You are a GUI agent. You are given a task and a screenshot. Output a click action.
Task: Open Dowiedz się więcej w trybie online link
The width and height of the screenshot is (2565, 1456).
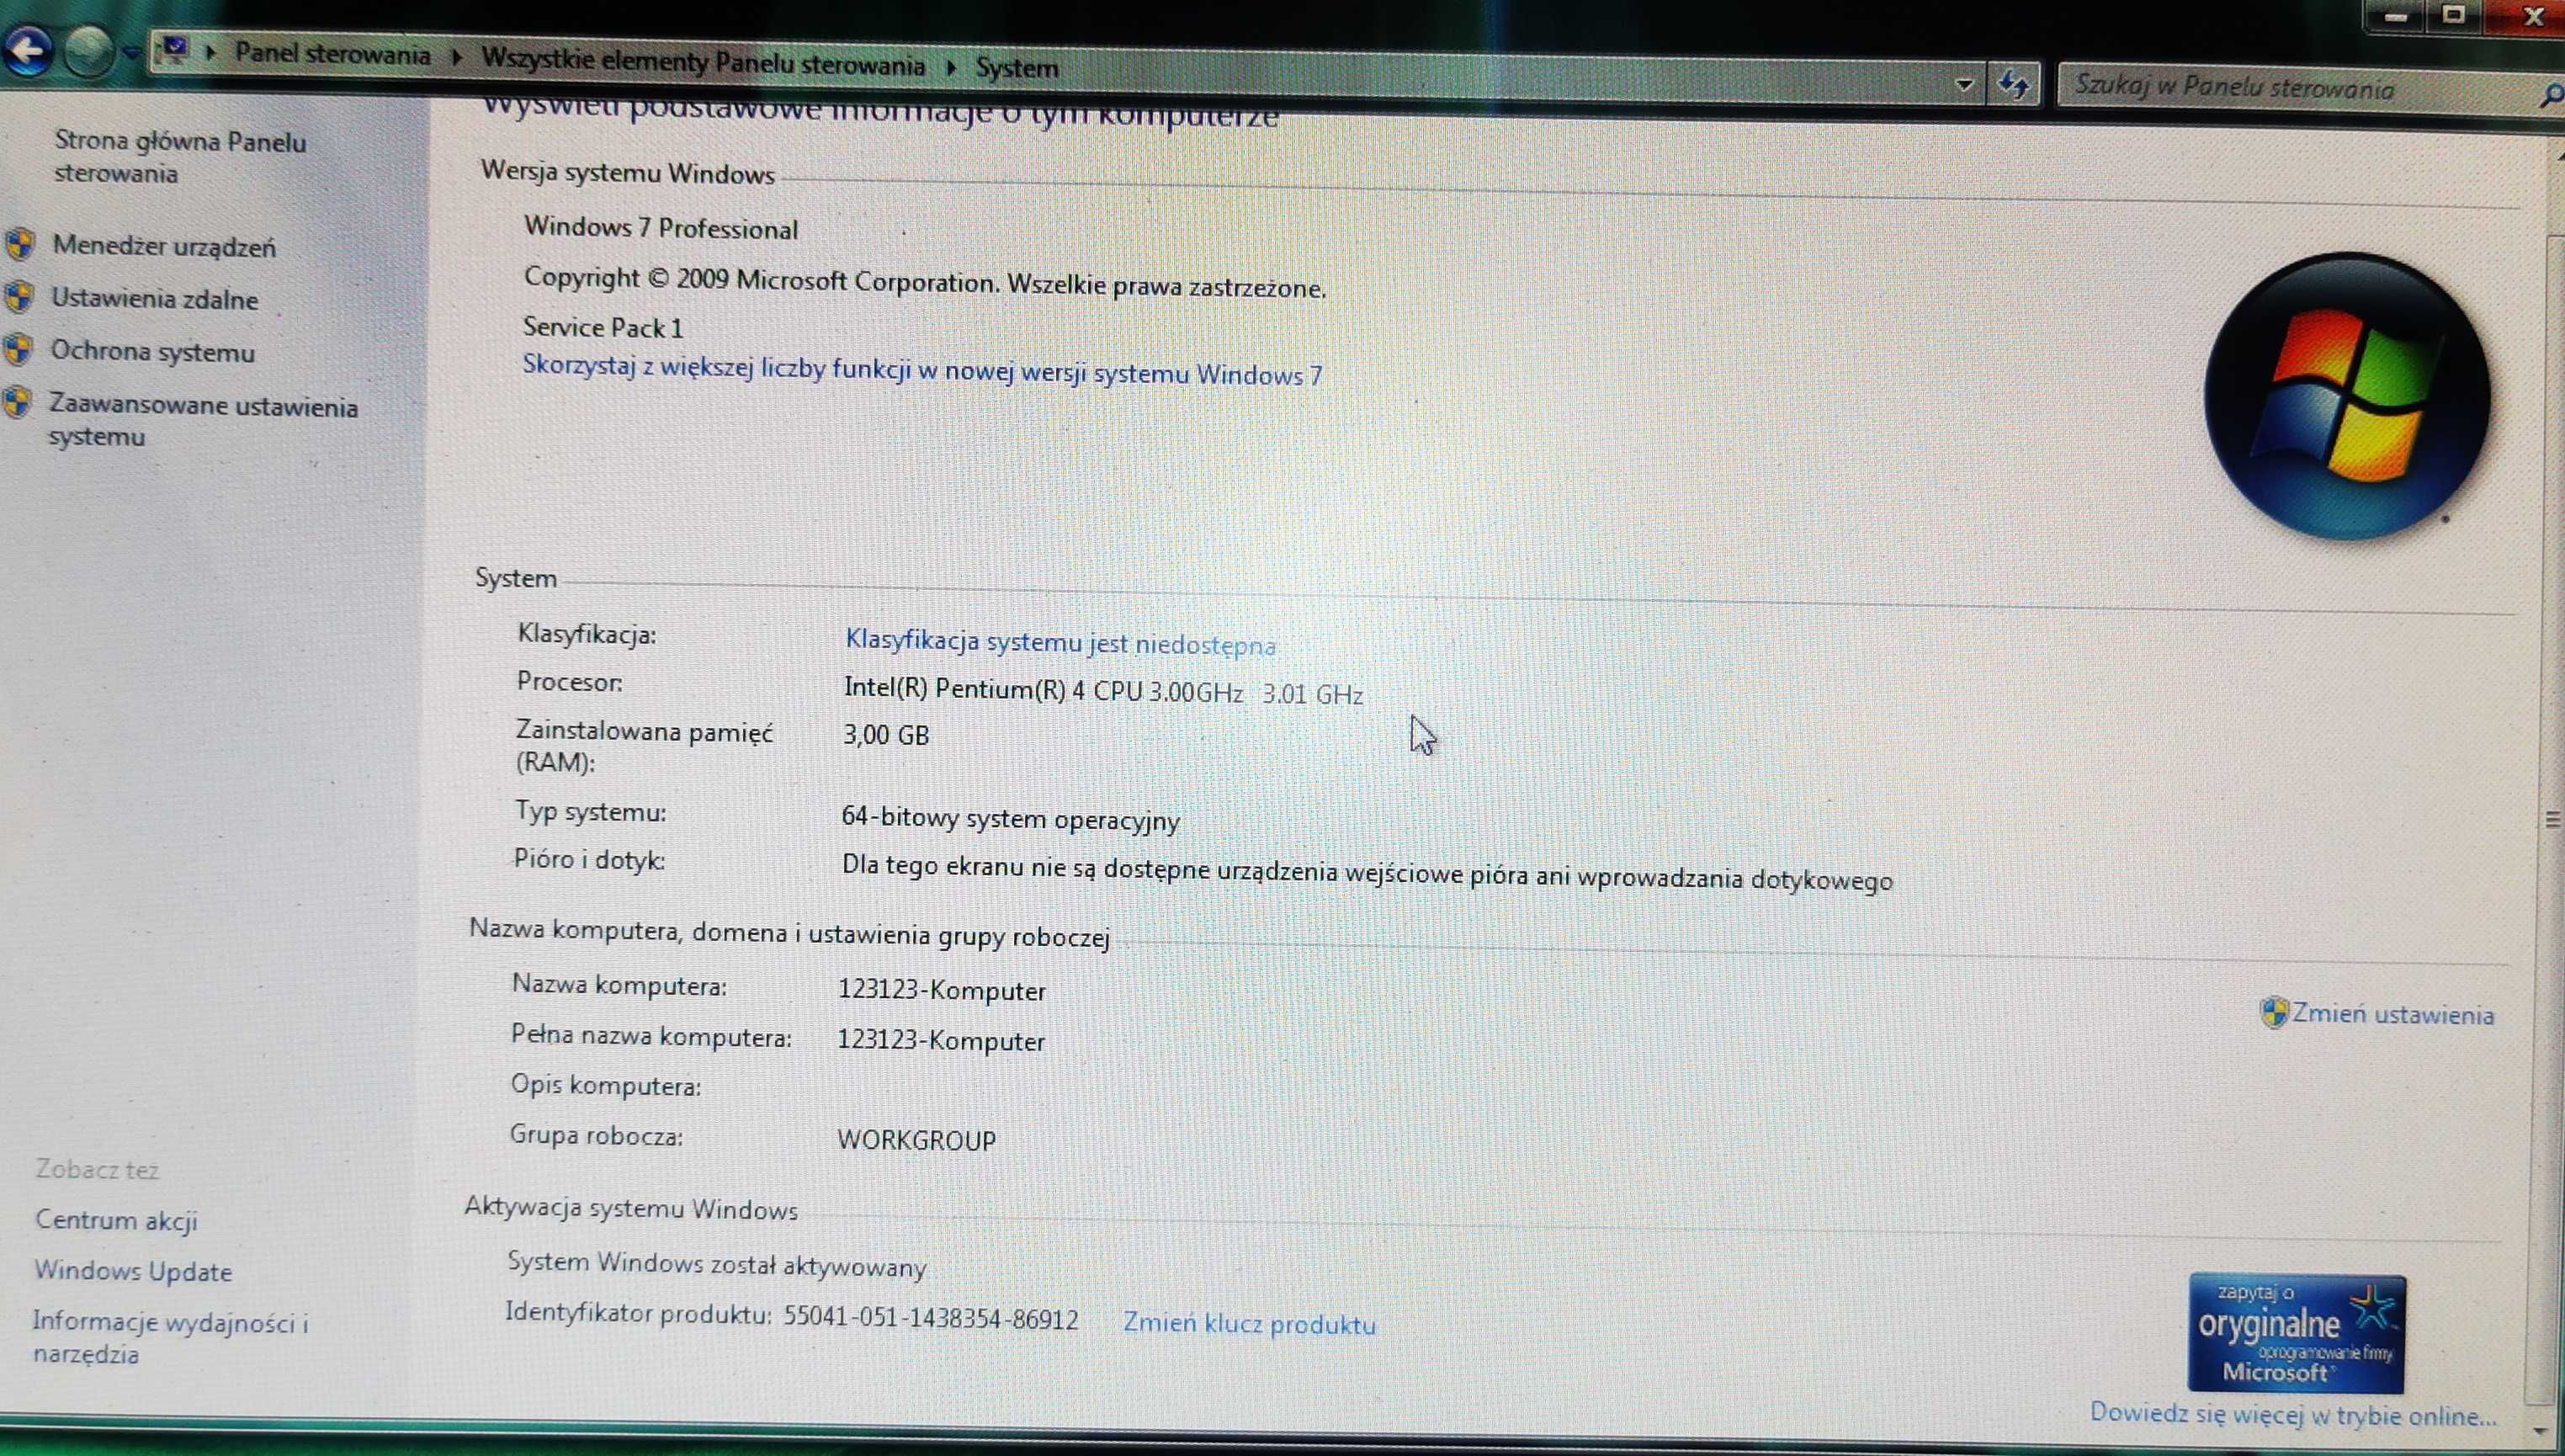[2293, 1414]
